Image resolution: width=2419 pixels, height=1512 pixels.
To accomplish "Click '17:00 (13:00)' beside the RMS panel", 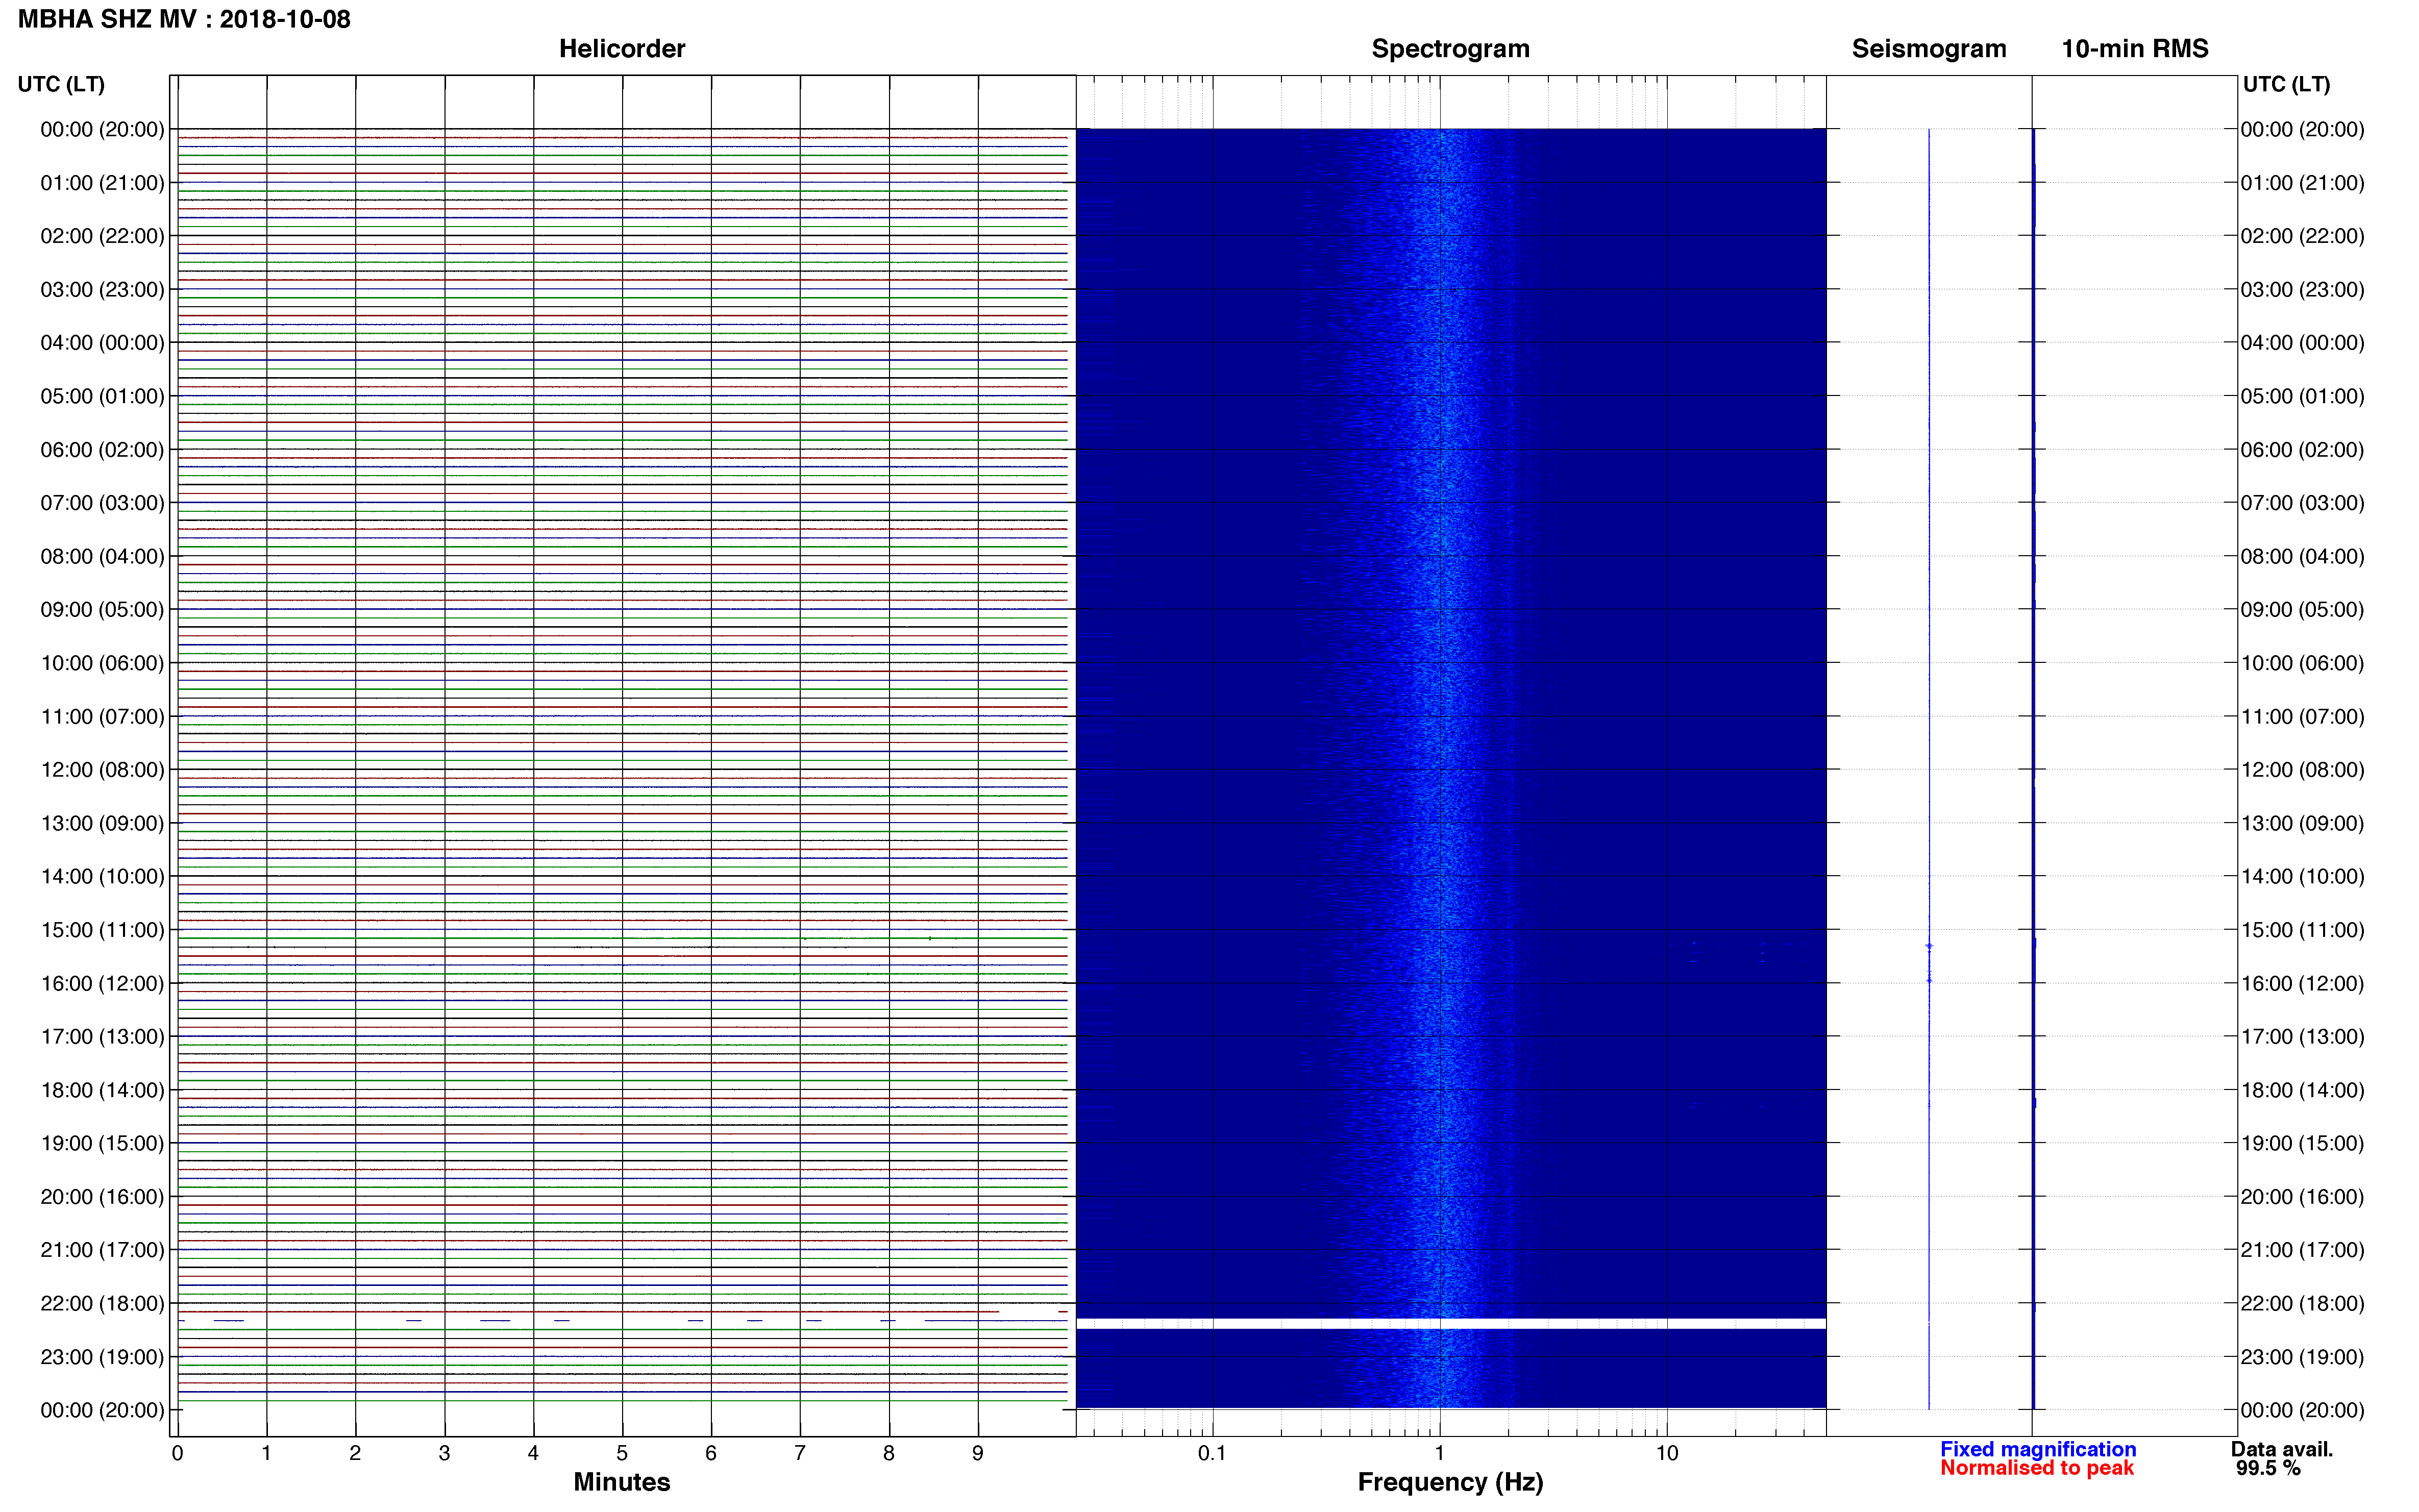I will pos(2302,1037).
